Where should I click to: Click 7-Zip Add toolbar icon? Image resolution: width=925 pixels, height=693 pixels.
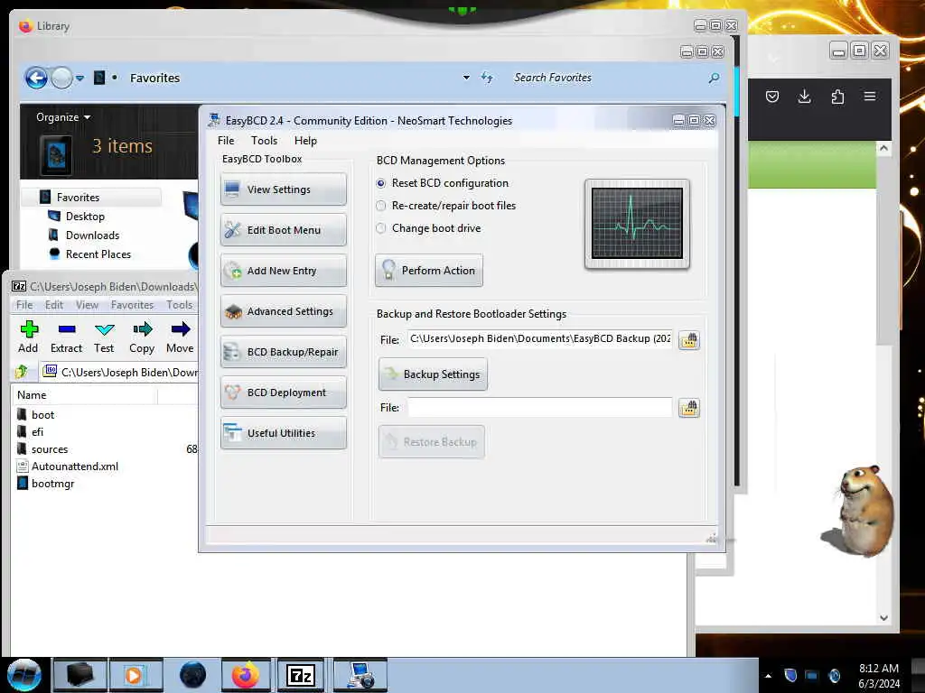[x=28, y=337]
